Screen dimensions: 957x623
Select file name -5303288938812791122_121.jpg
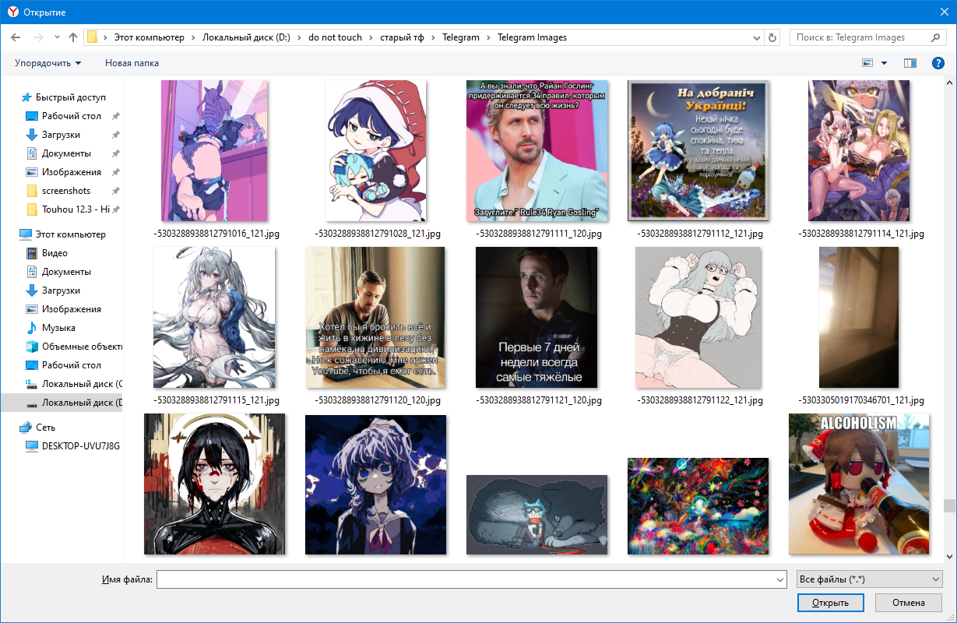pyautogui.click(x=699, y=400)
